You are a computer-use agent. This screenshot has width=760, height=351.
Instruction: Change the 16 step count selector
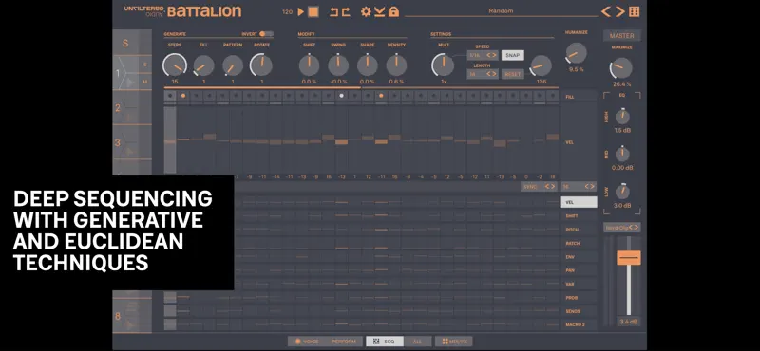579,186
